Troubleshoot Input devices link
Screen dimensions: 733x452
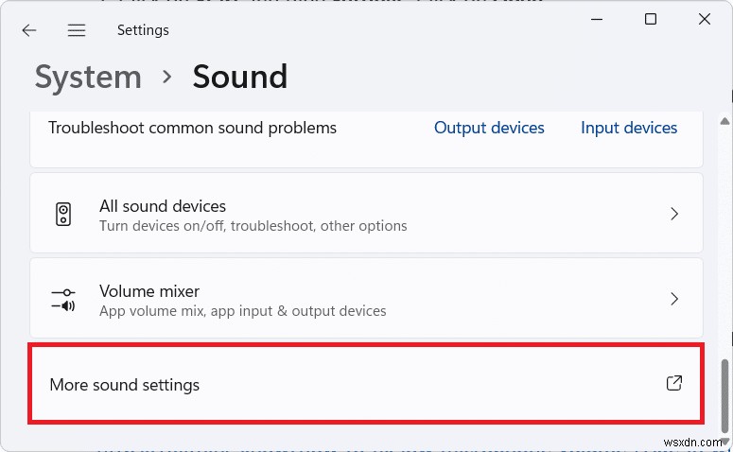pyautogui.click(x=629, y=128)
